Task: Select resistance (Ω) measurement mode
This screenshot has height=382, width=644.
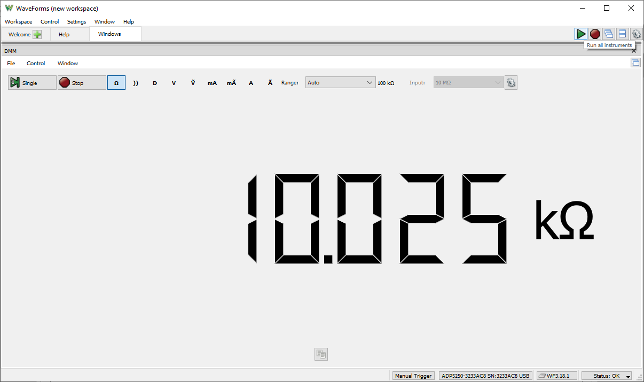Action: (x=116, y=83)
